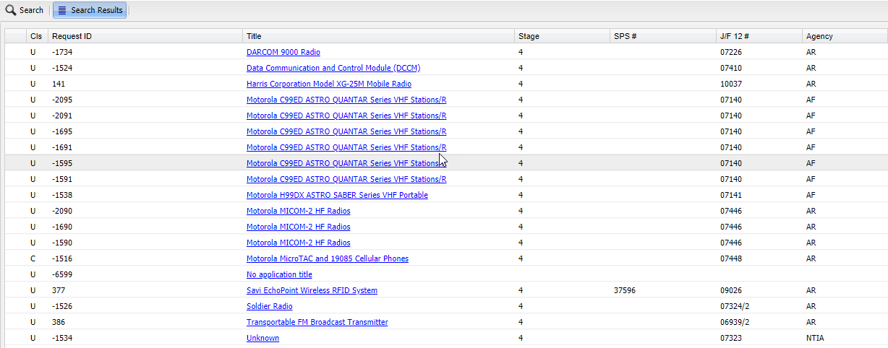Select Request ID cell -1534
The height and width of the screenshot is (348, 888).
click(x=62, y=338)
